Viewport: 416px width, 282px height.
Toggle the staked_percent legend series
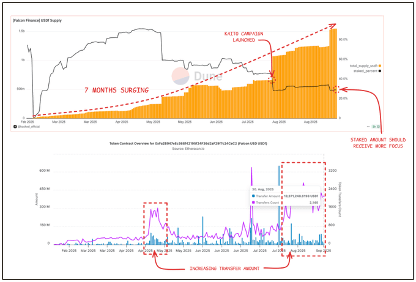coord(367,71)
